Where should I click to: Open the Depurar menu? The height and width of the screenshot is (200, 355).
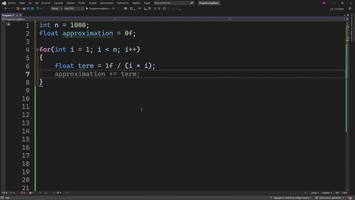click(70, 3)
